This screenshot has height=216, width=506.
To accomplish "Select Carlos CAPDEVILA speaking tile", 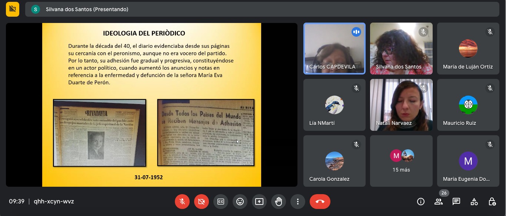I will coord(334,48).
